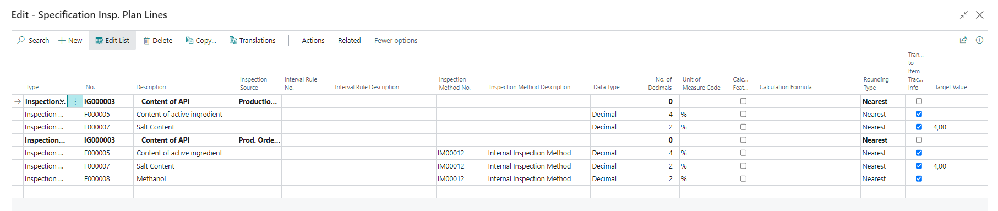998x211 pixels.
Task: Collapse the page with the shrink icon
Action: 964,15
